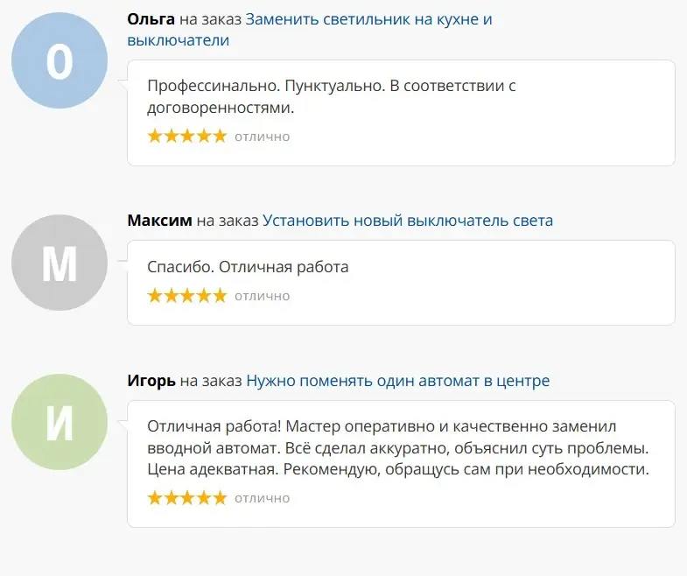The image size is (687, 576).
Task: Click review text 'Спасибо. Отличная работа'
Action: [248, 267]
